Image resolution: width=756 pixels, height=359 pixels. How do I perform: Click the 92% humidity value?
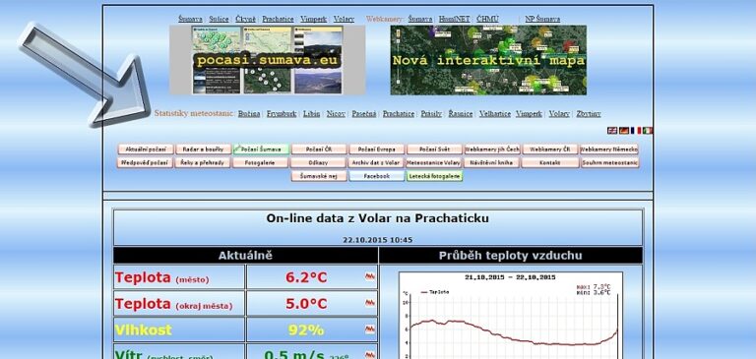306,330
